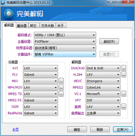Open the MPEG PS splitter dropdown
This screenshot has height=136, width=135.
[x=40, y=100]
